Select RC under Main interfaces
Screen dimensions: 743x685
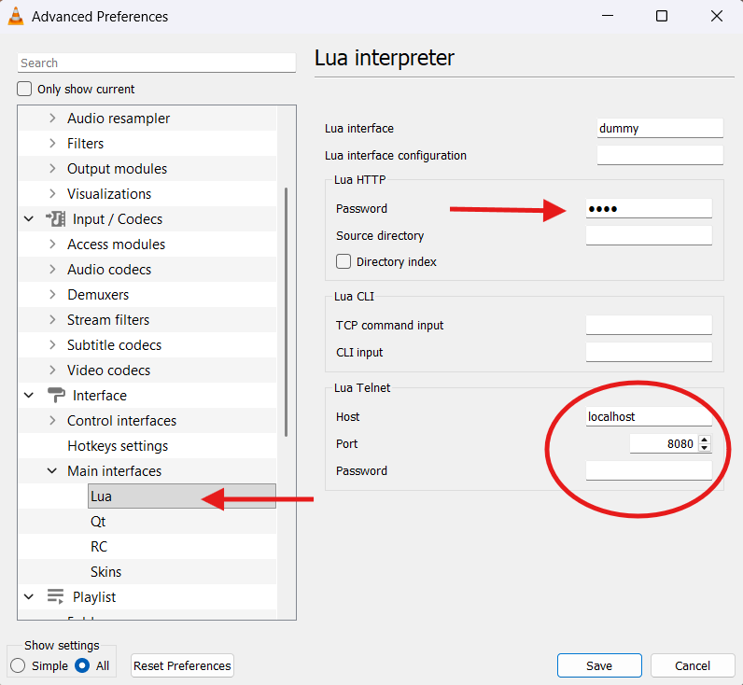(99, 547)
